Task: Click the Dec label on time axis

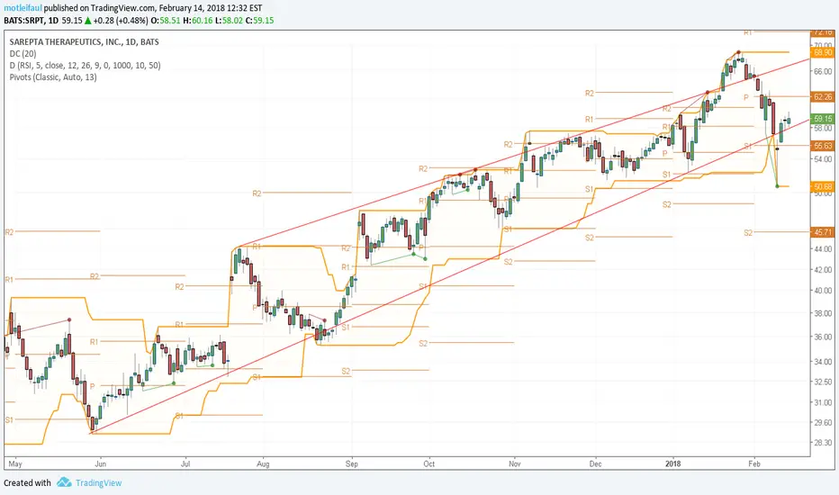Action: point(596,464)
